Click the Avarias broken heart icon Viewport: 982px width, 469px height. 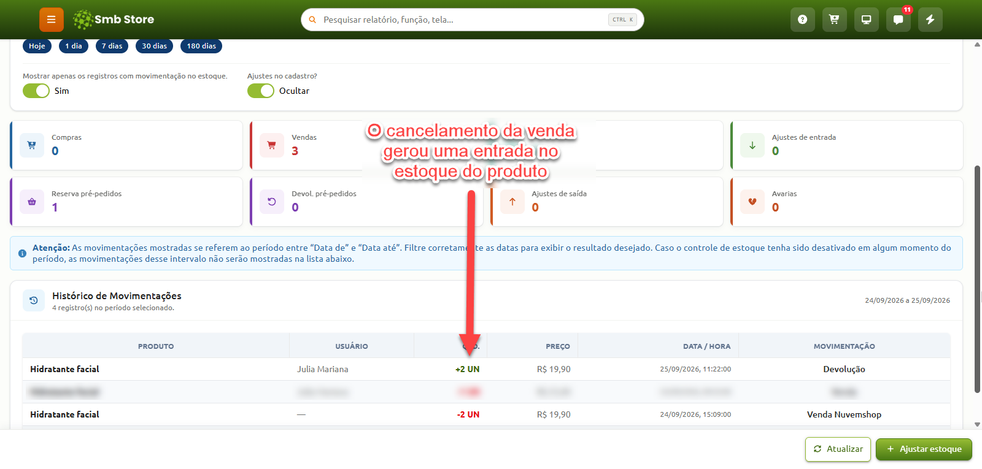point(752,202)
